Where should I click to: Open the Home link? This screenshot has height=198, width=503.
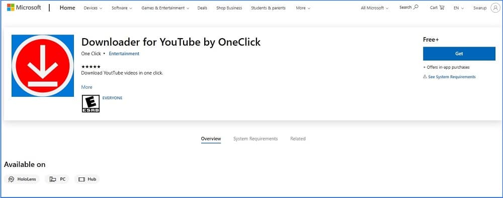coord(67,8)
